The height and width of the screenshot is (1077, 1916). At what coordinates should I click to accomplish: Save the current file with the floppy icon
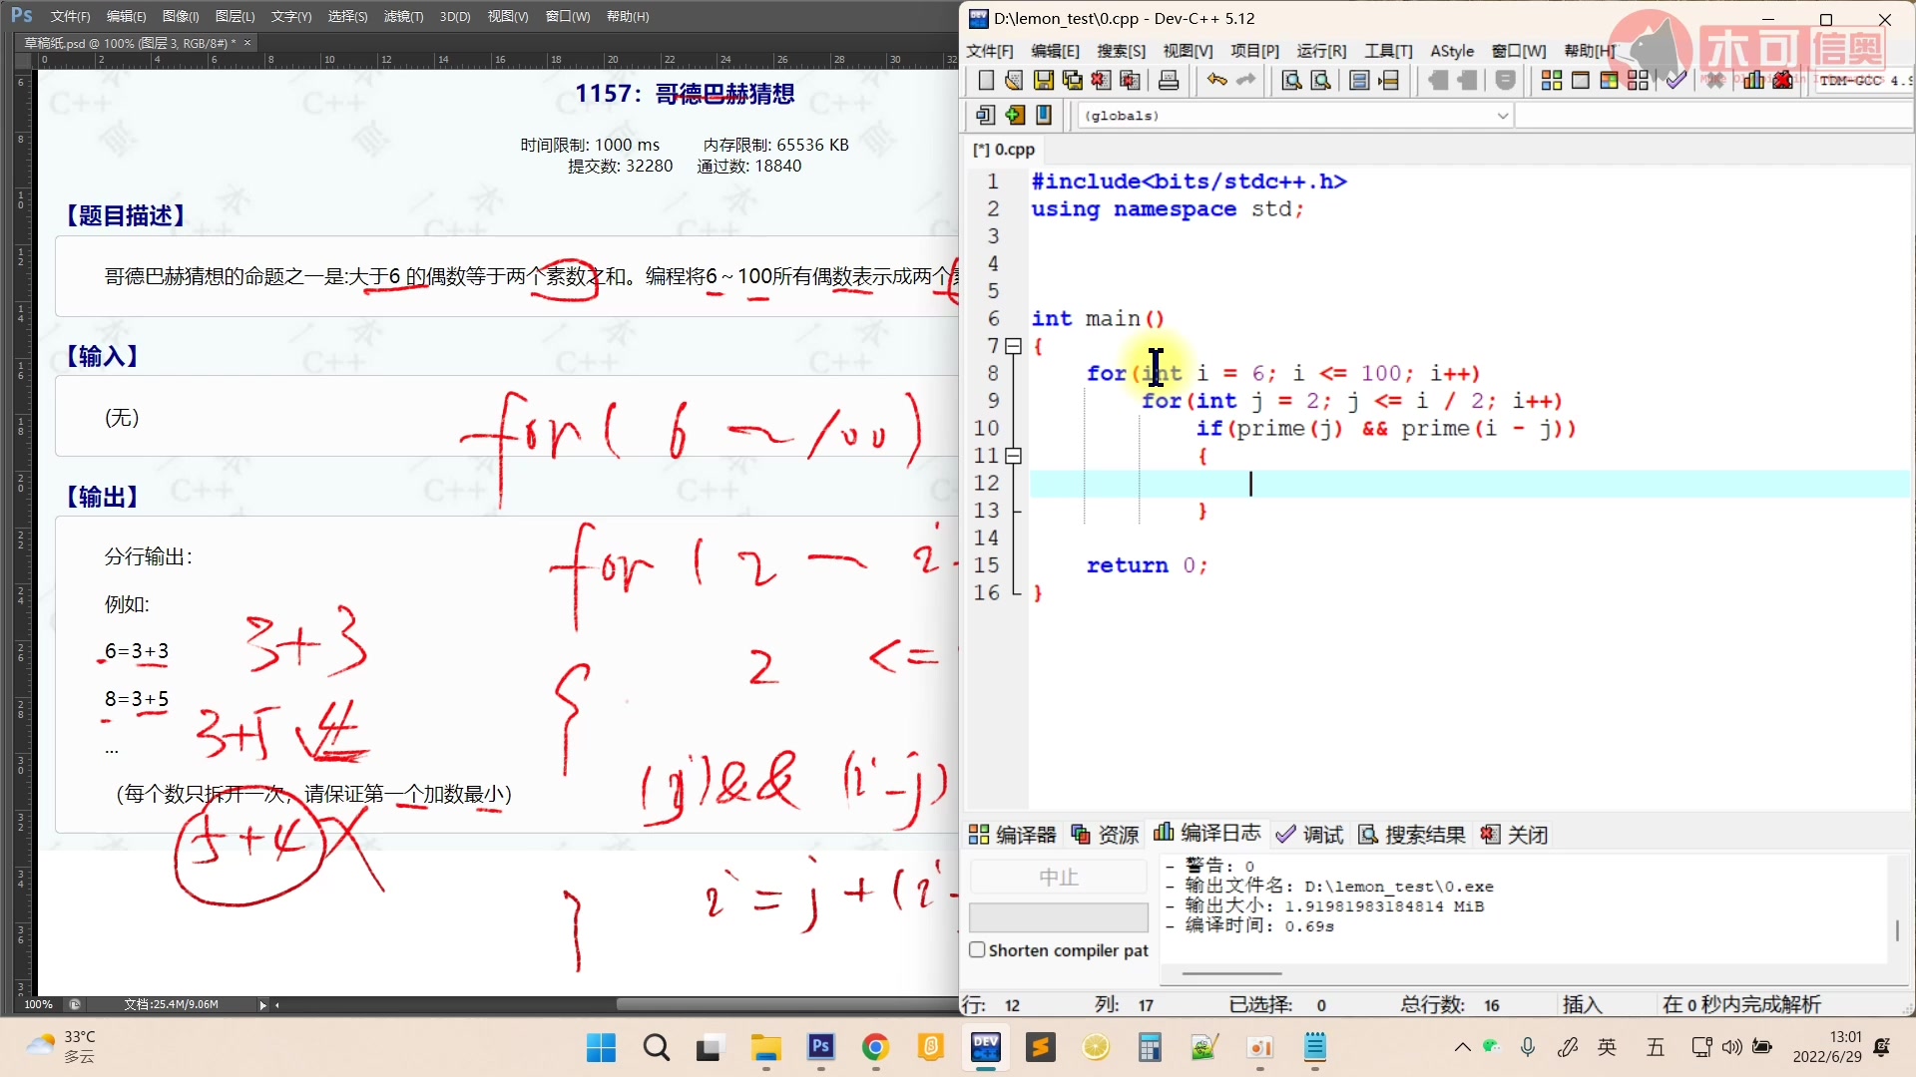click(x=1044, y=81)
